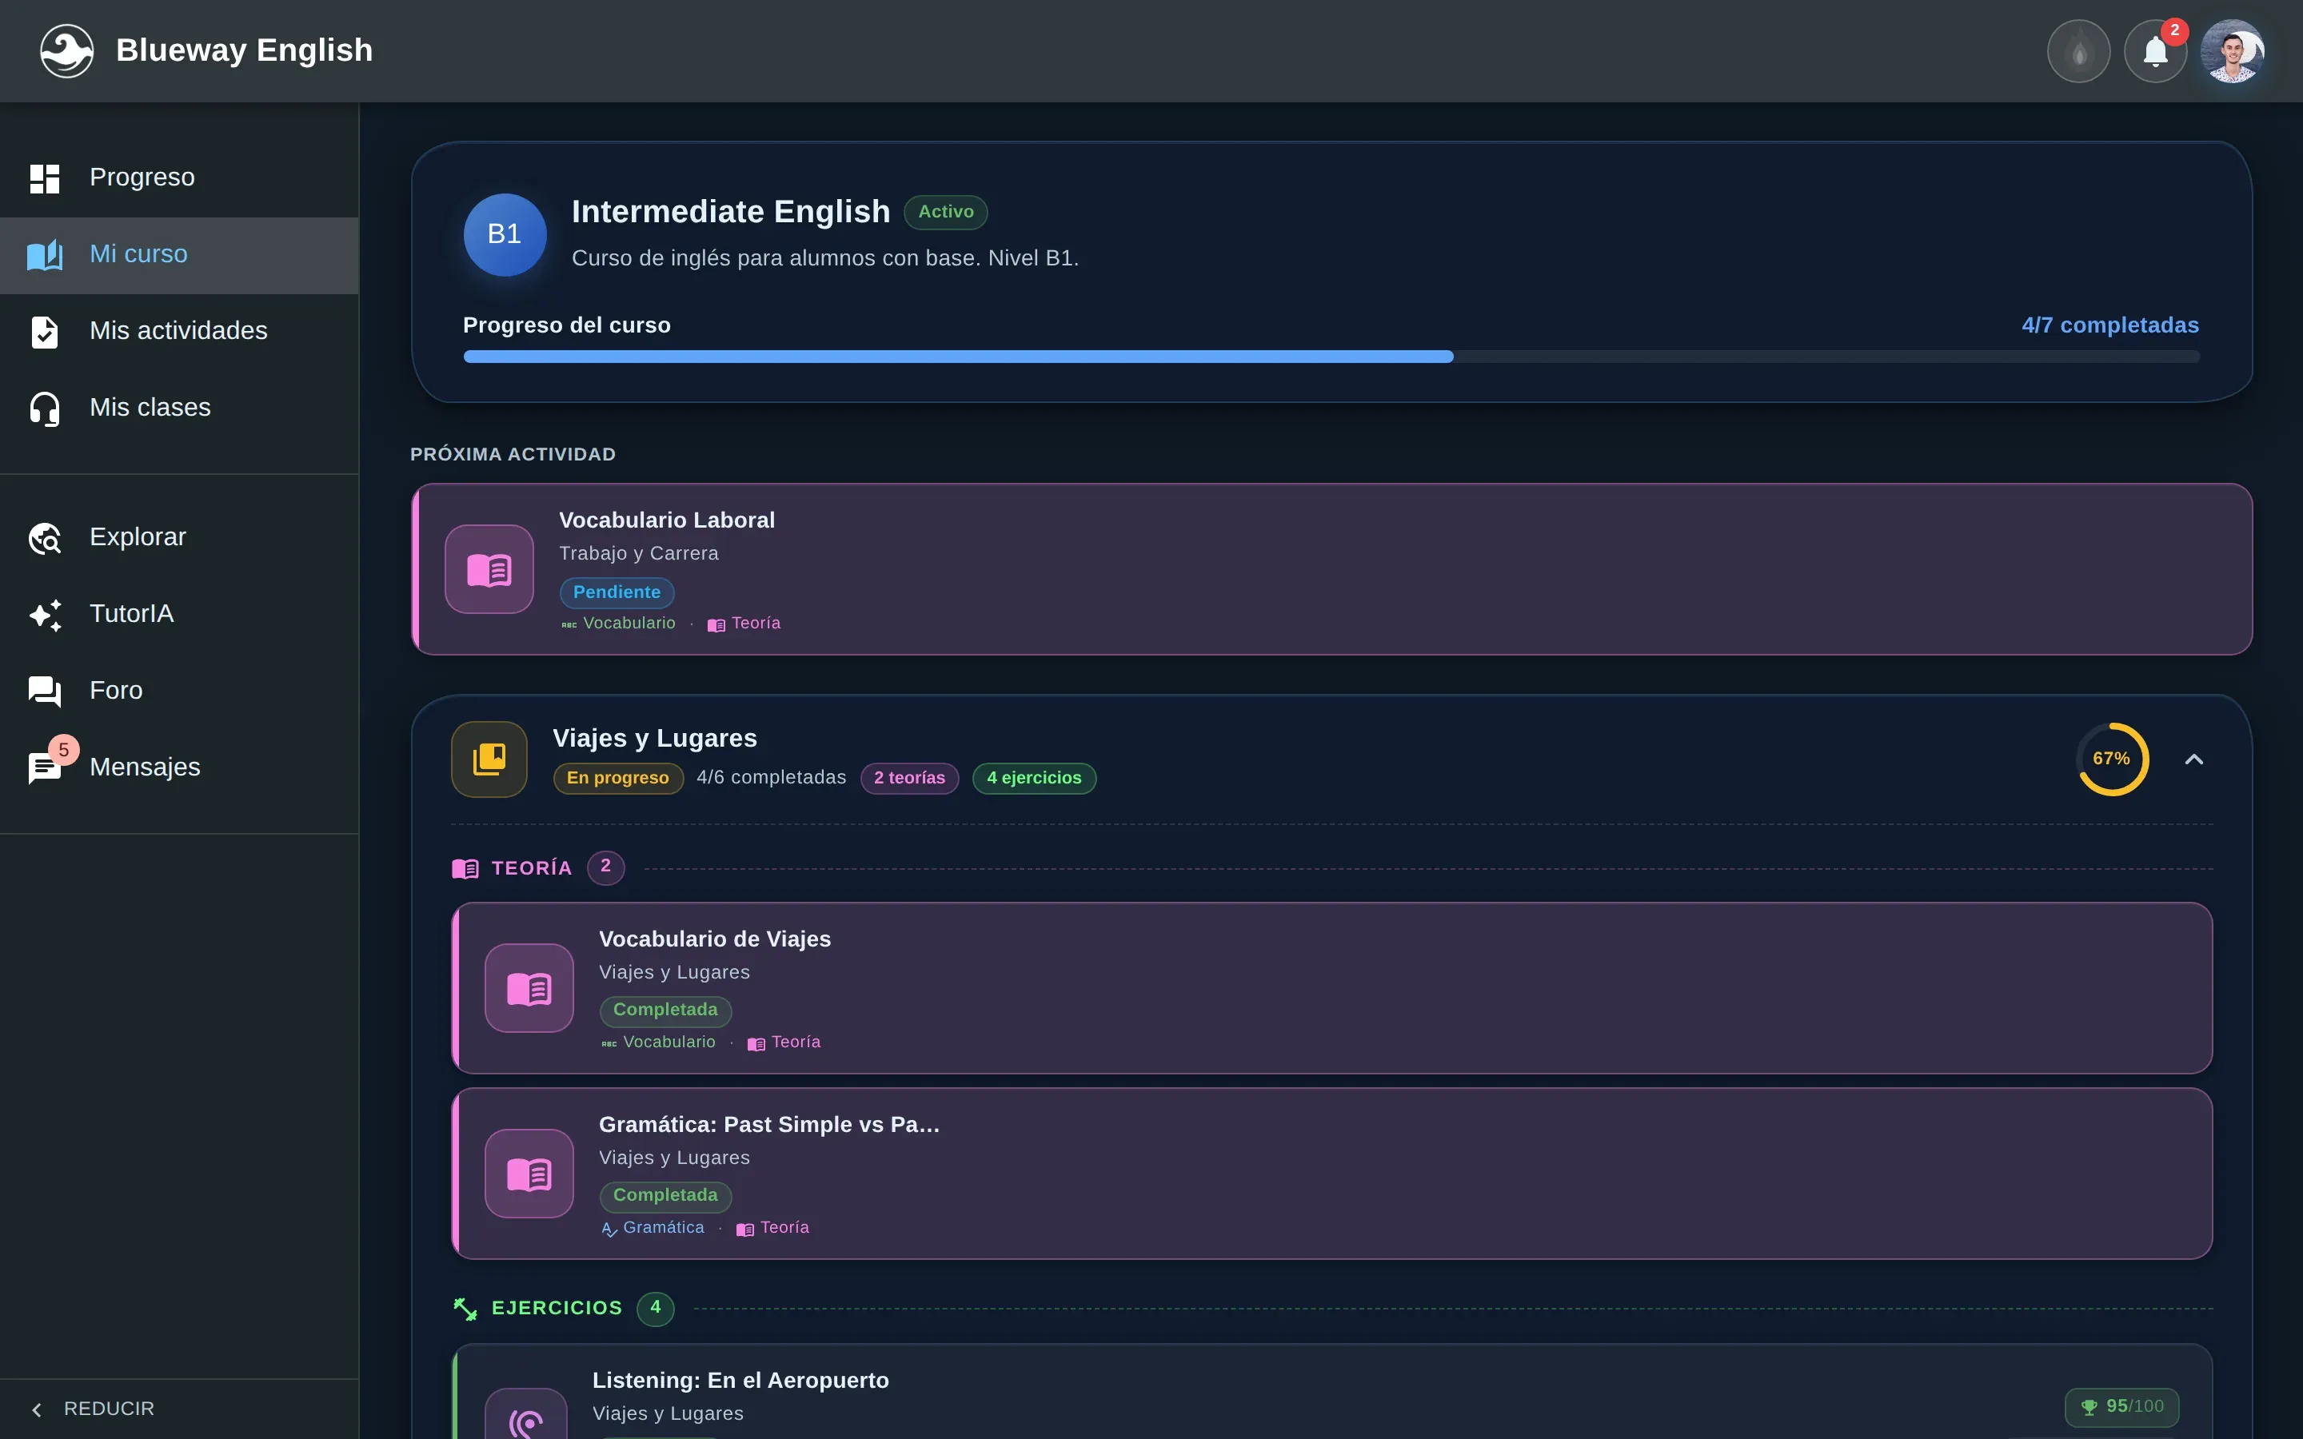
Task: Collapse sidebar with REDUCIR button
Action: [179, 1409]
